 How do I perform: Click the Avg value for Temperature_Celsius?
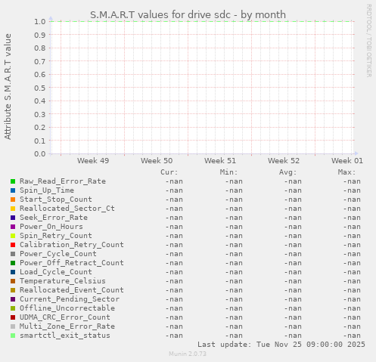pyautogui.click(x=293, y=281)
